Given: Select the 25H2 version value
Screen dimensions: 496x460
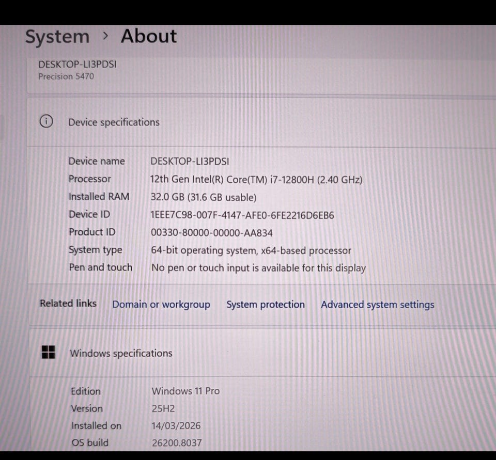Looking at the screenshot, I should (x=163, y=409).
